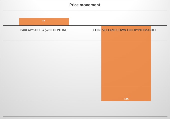Viewport: 170px width, 119px height.
Task: Click the black horizontal zero axis line
Action: pos(85,26)
